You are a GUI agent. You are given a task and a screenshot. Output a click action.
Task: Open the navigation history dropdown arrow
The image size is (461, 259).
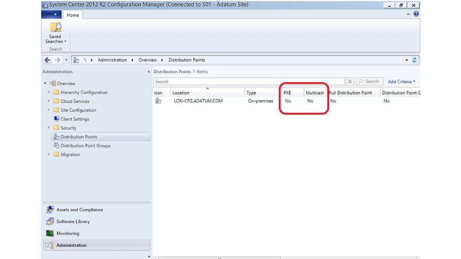tap(66, 60)
